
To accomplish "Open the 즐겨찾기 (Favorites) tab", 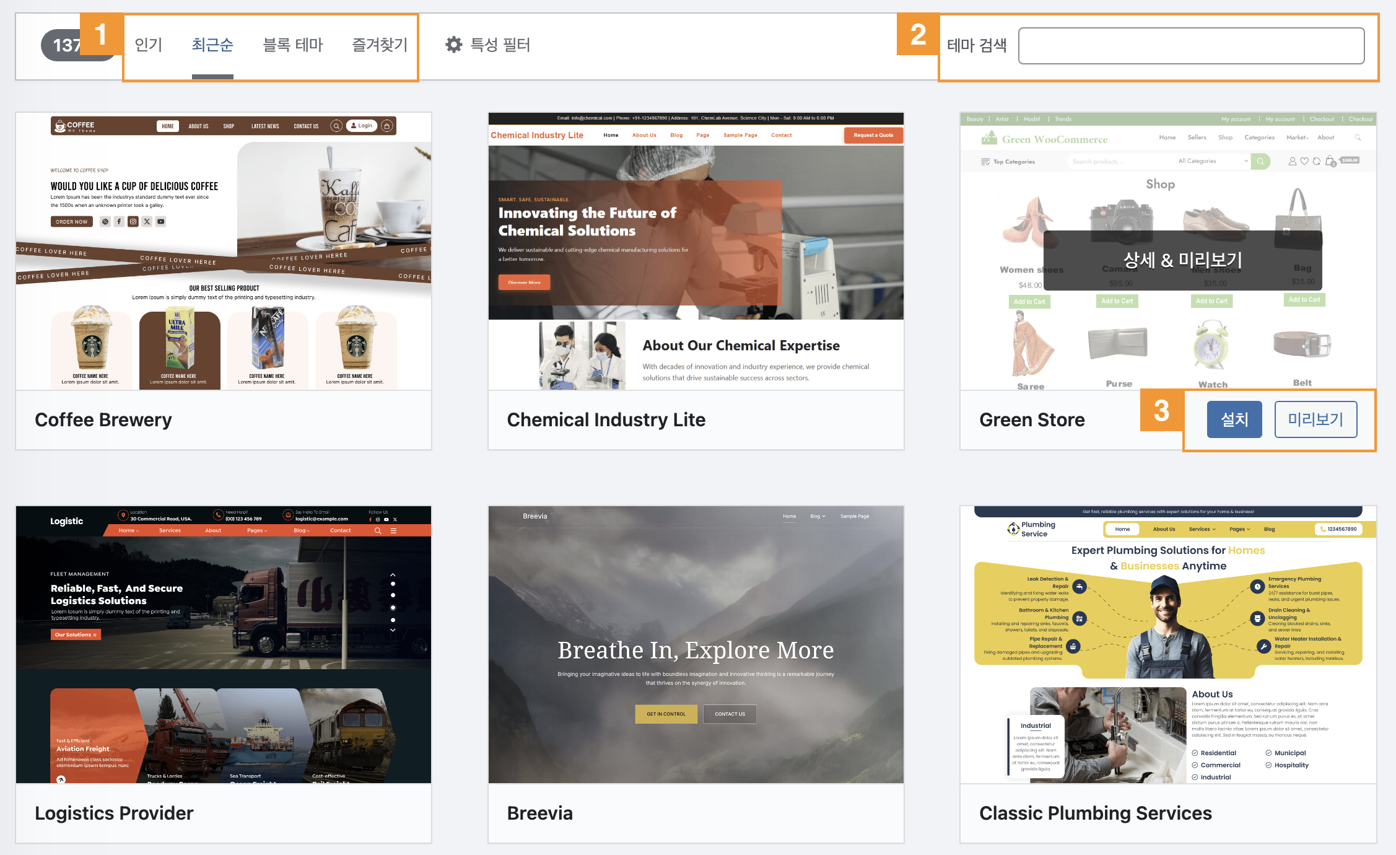I will pyautogui.click(x=380, y=45).
